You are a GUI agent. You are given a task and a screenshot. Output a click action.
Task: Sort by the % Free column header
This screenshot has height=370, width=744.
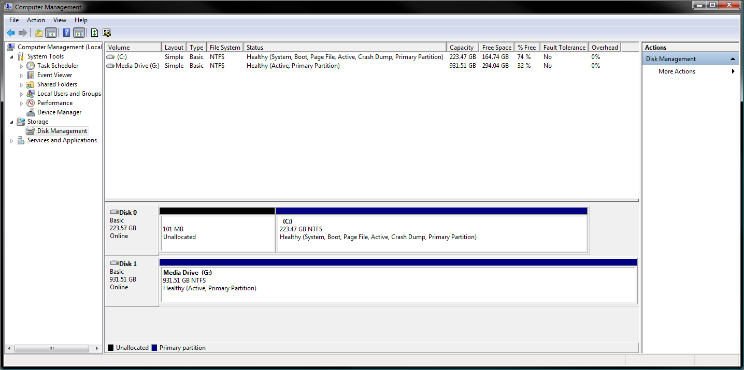point(527,47)
